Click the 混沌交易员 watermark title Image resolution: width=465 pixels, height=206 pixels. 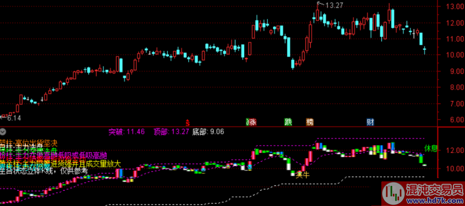(x=434, y=189)
